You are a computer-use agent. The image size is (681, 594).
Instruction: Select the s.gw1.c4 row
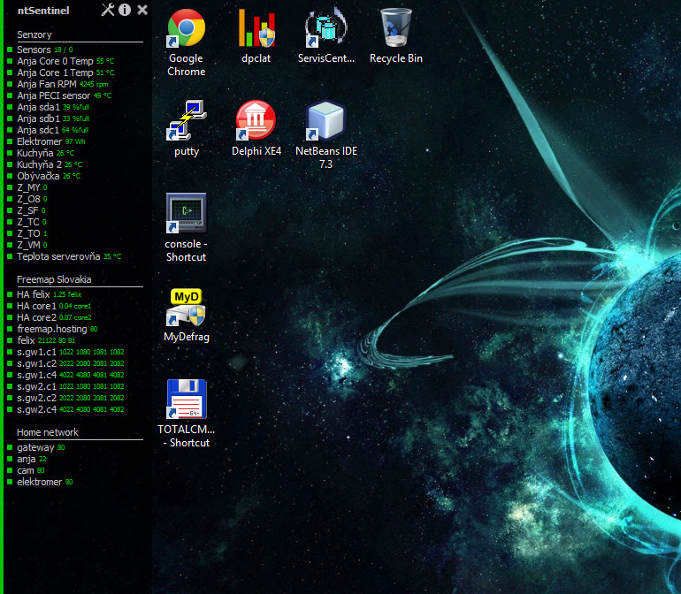[x=65, y=375]
